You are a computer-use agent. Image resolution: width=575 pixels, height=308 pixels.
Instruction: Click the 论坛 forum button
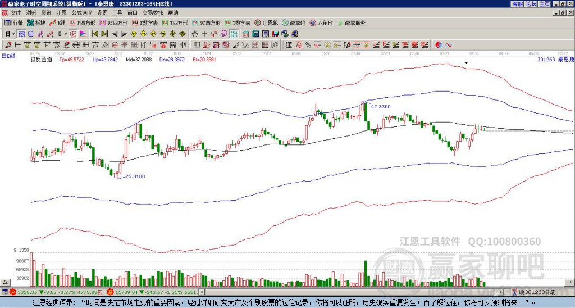click(531, 4)
